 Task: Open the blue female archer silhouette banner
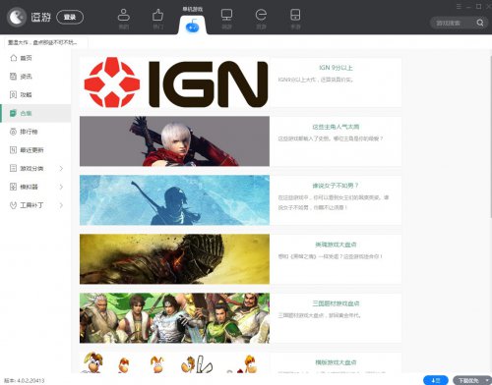point(174,200)
